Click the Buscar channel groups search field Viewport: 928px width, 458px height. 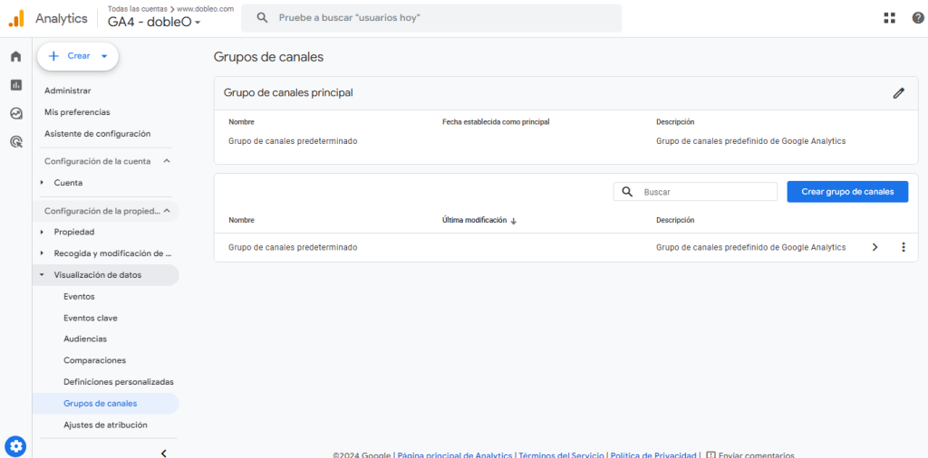pyautogui.click(x=705, y=192)
